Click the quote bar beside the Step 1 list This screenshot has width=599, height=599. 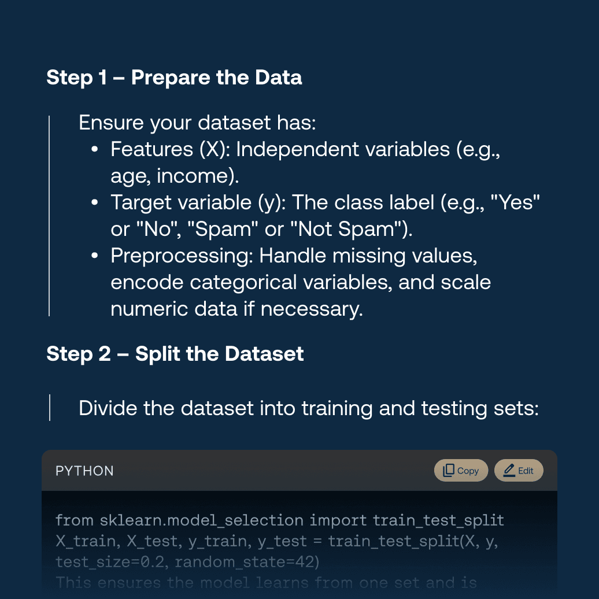click(x=49, y=216)
